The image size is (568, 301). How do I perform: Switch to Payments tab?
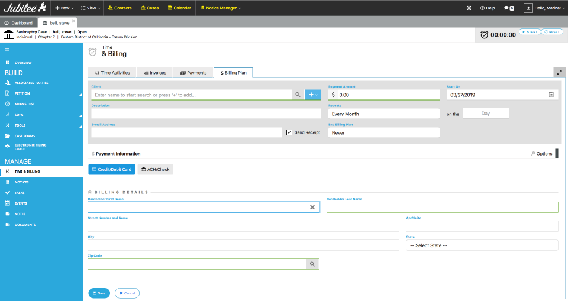pyautogui.click(x=193, y=73)
